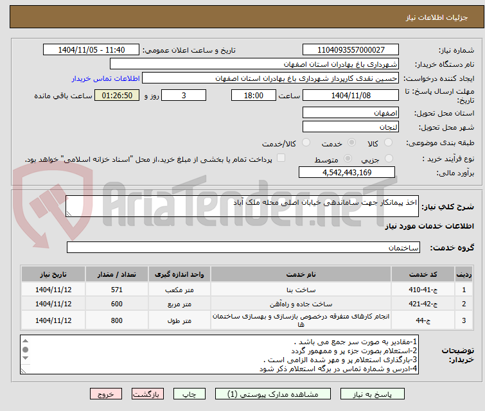
Task: Click تعداد / مقدار column header
Action: (x=117, y=274)
